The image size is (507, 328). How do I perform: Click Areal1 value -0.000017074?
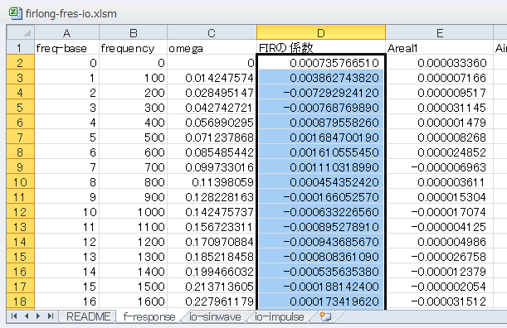coord(440,212)
